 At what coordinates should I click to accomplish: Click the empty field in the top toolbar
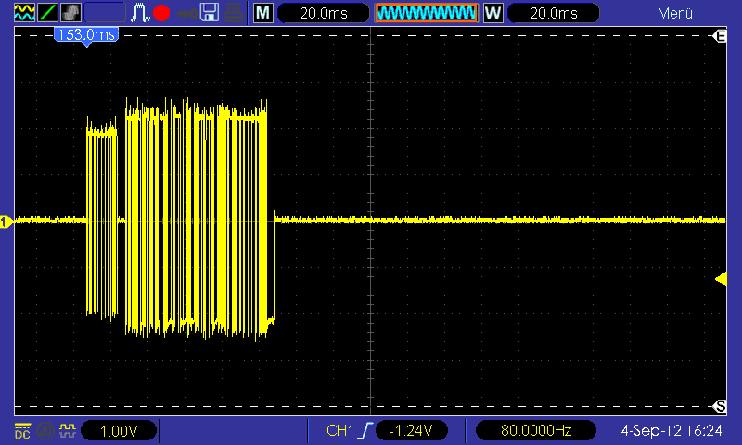[x=105, y=13]
